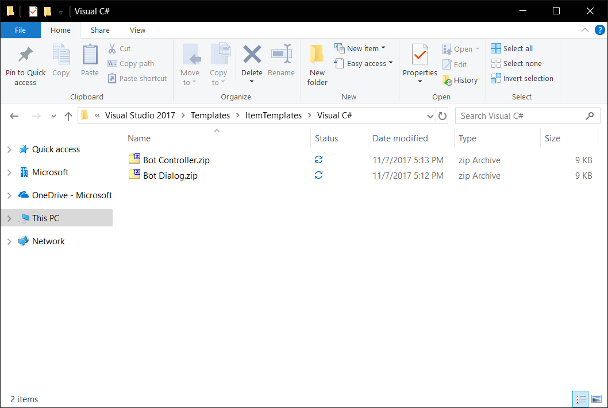
Task: Click the Templates breadcrumb
Action: point(210,116)
